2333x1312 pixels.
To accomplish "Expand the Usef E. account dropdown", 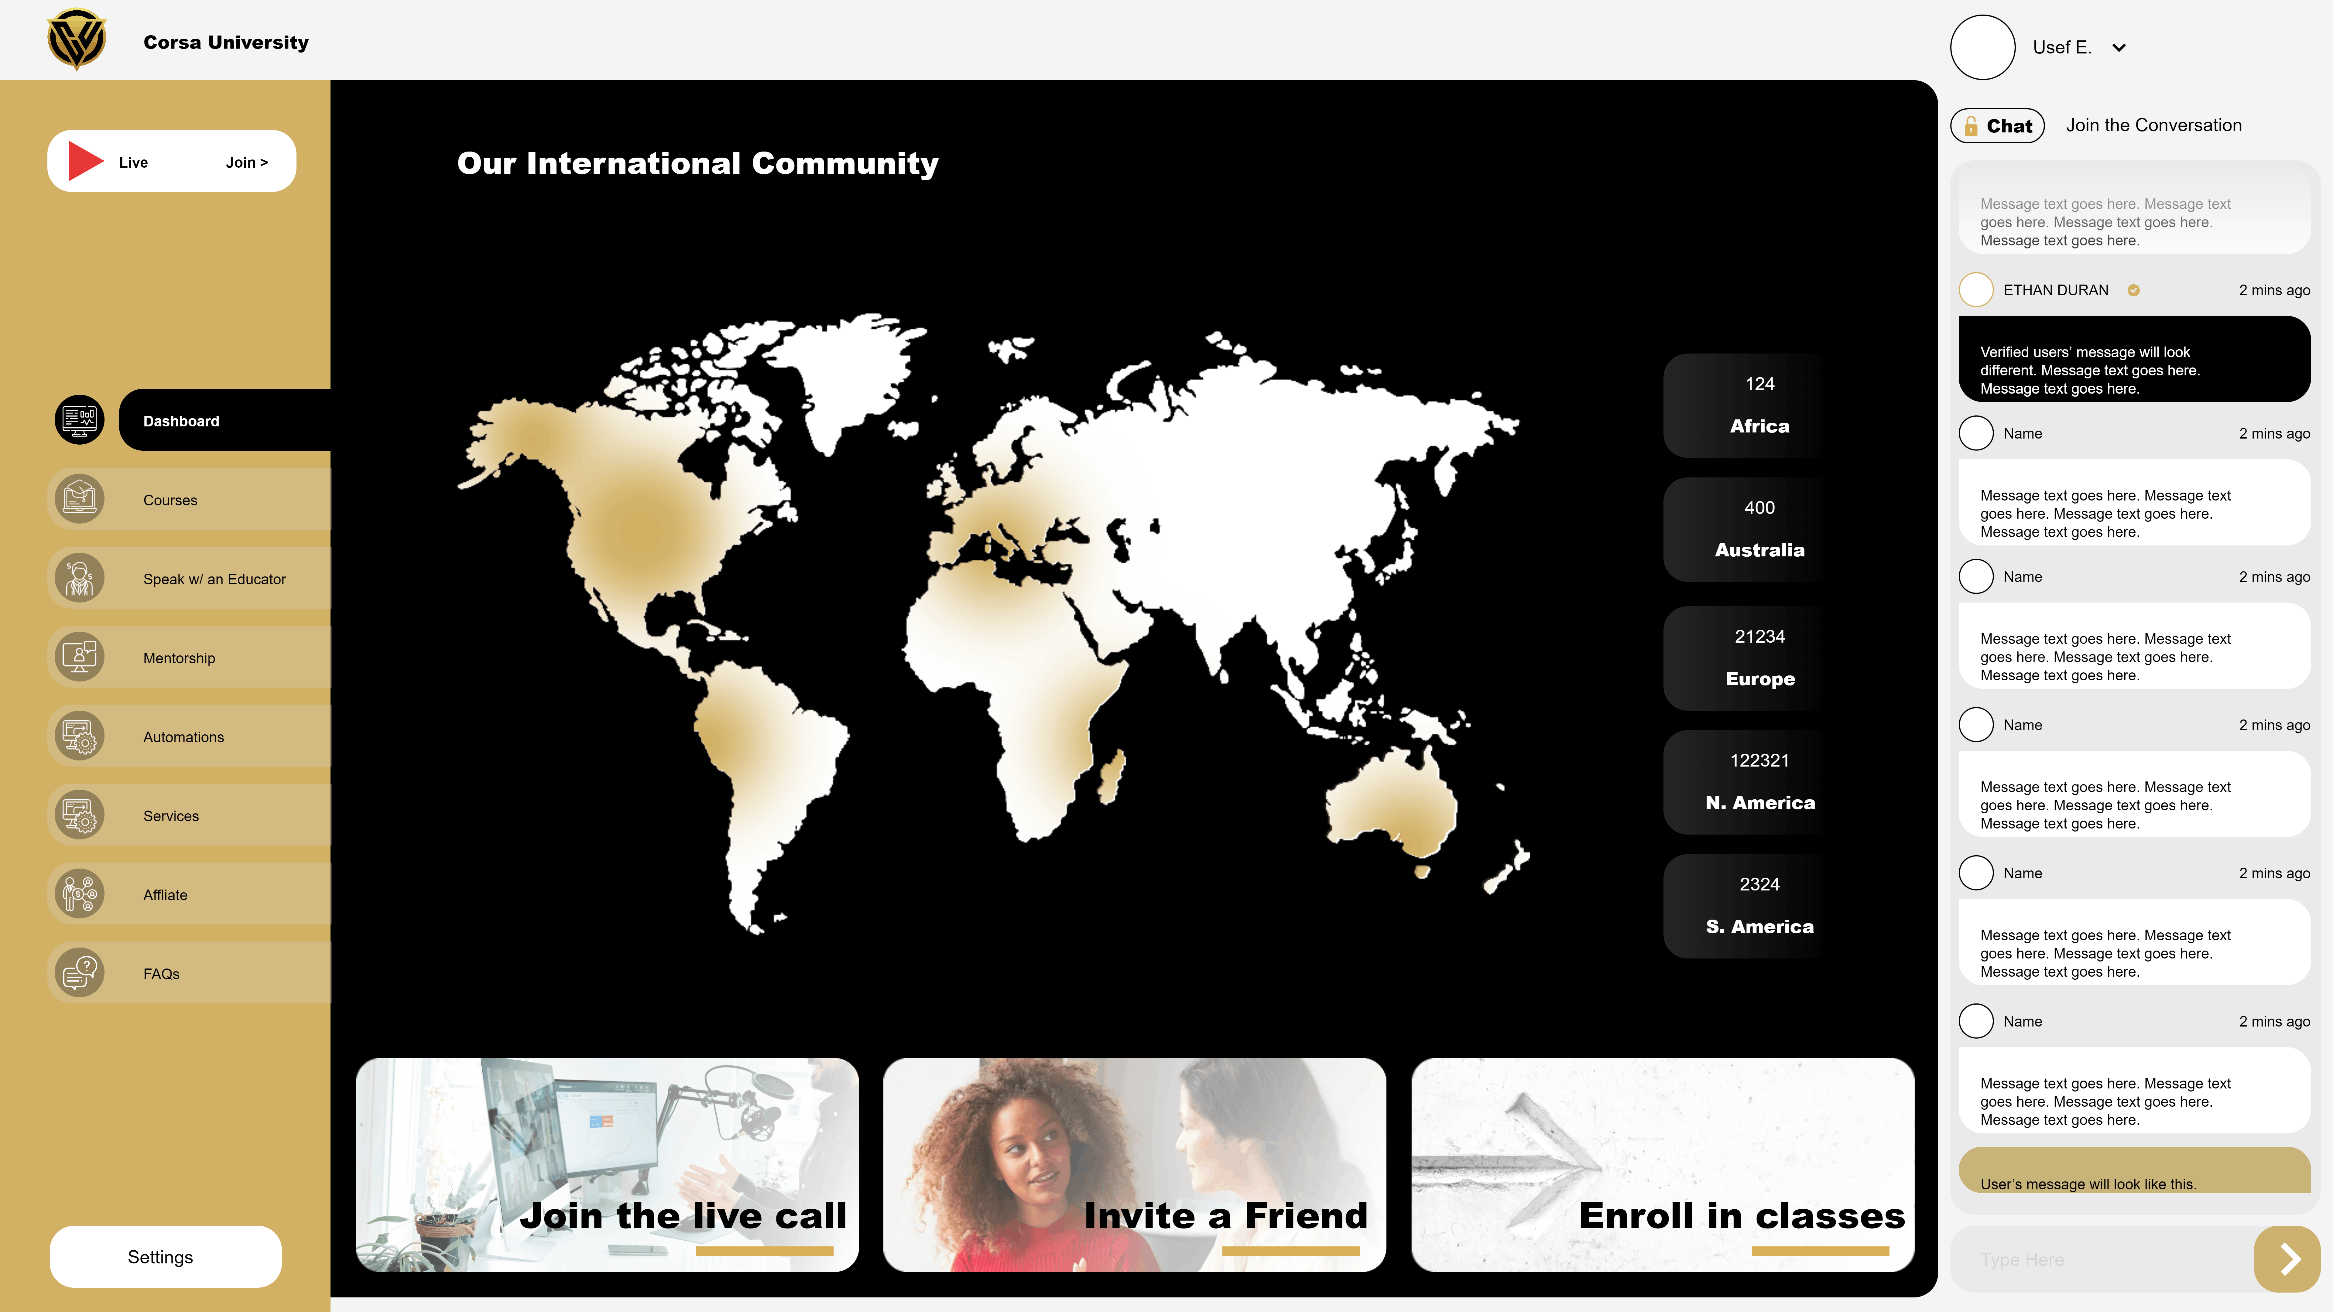I will [2119, 48].
